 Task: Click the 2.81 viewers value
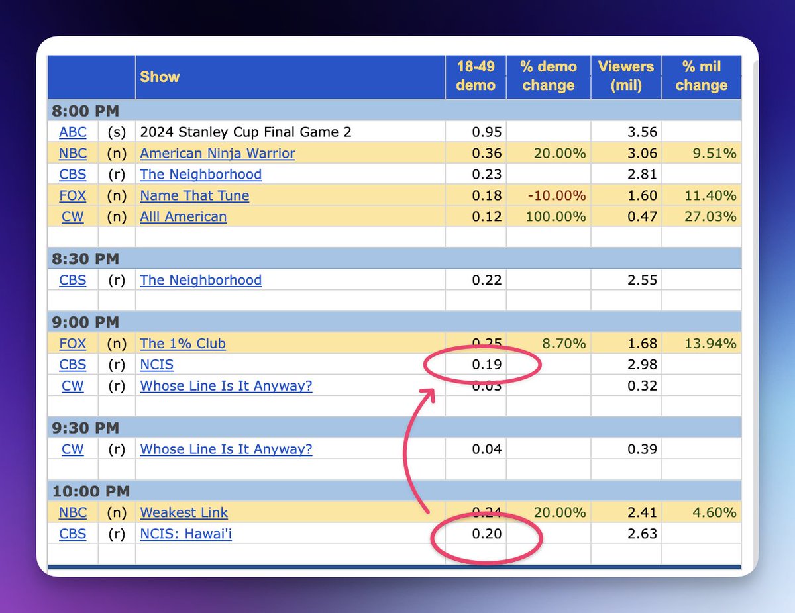[x=643, y=175]
